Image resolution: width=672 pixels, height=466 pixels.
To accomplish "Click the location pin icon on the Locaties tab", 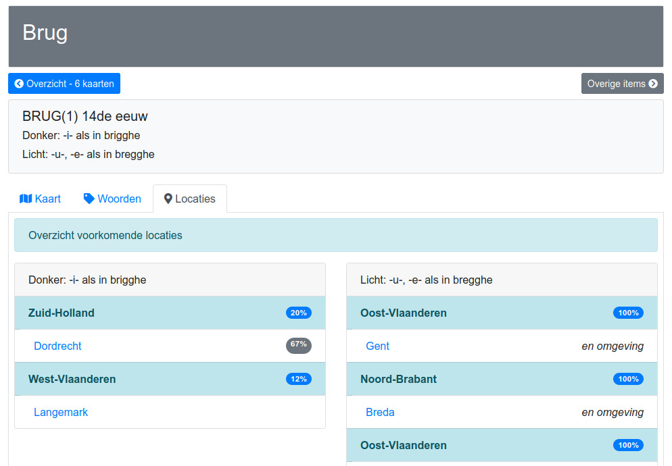I will (x=168, y=199).
